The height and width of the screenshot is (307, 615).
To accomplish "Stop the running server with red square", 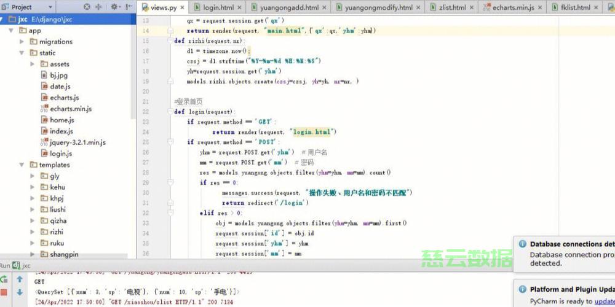I will 4,292.
